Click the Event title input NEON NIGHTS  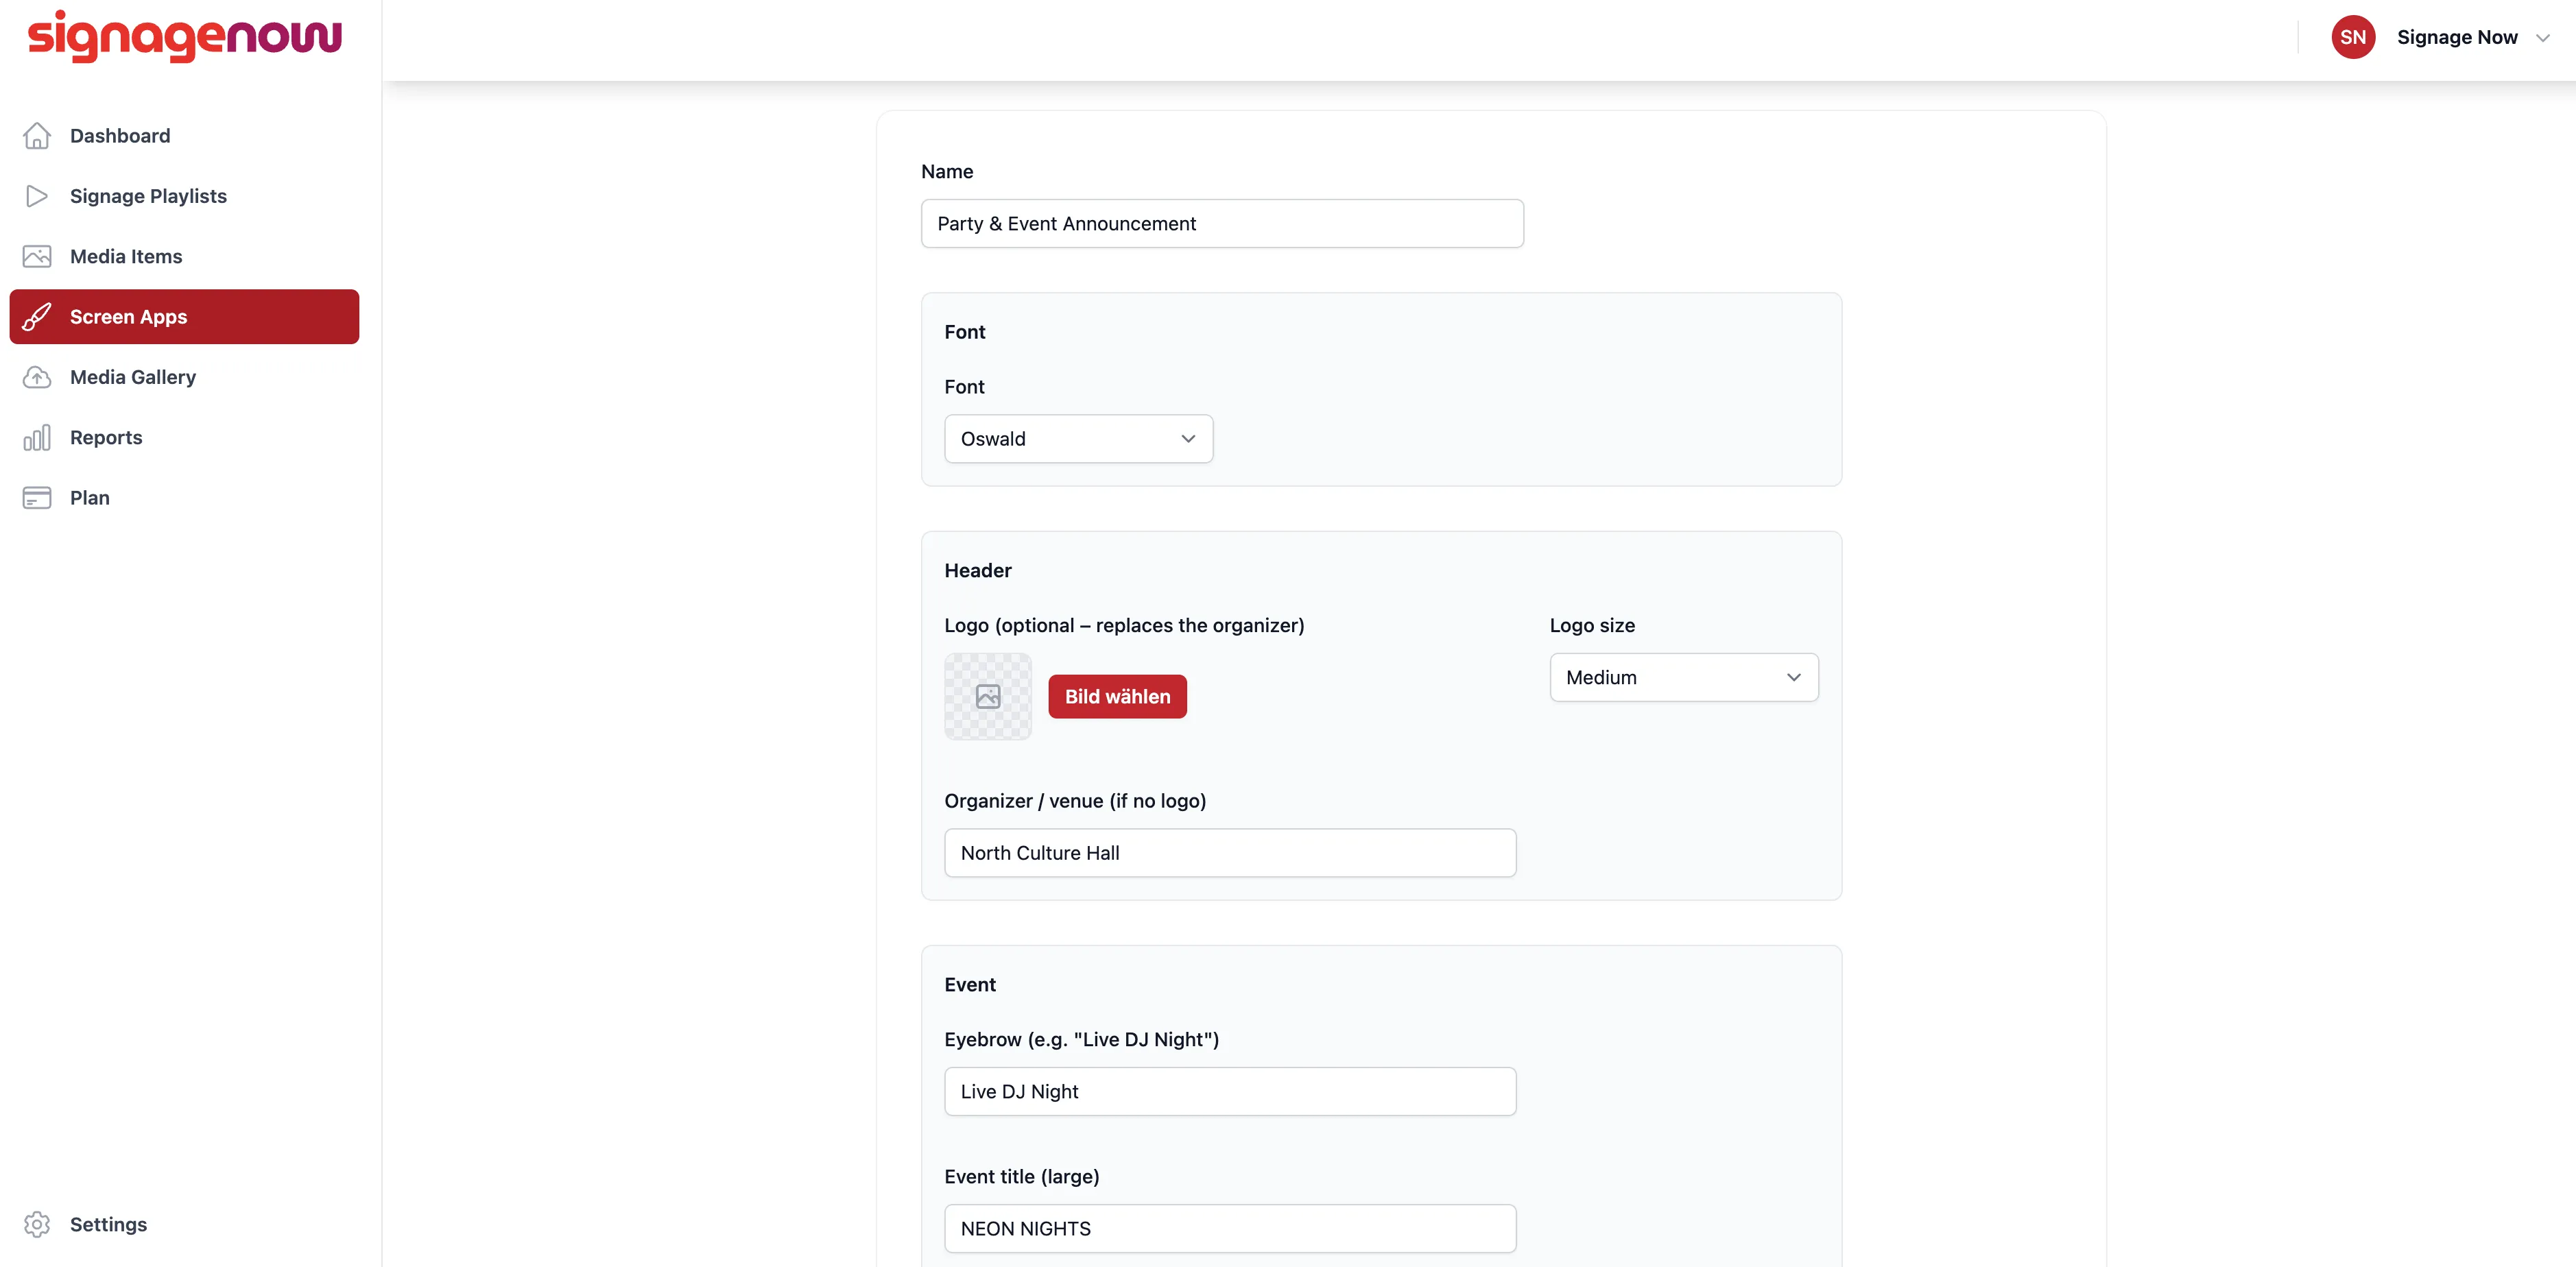tap(1230, 1228)
